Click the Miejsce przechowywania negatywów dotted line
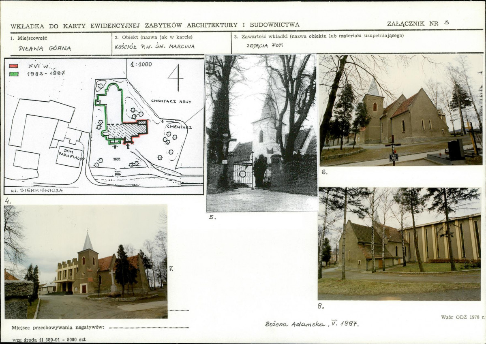 pyautogui.click(x=149, y=327)
